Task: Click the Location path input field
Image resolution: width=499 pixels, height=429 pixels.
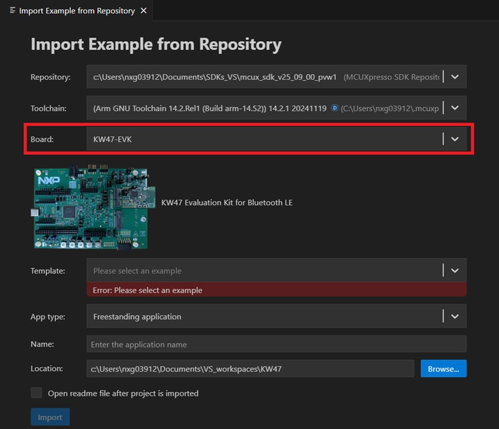Action: click(x=249, y=369)
